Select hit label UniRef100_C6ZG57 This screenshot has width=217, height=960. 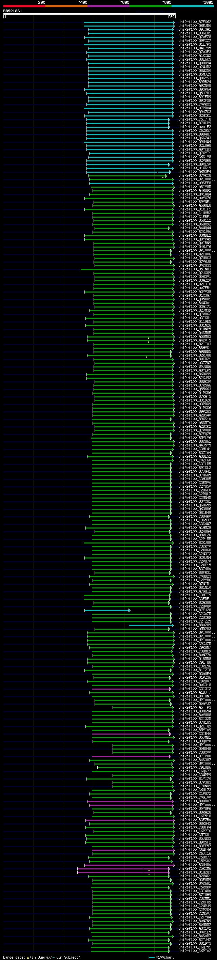click(195, 130)
